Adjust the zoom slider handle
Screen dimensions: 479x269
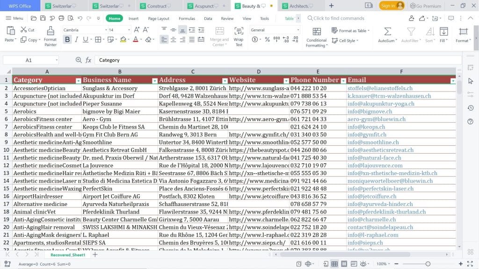coord(428,264)
